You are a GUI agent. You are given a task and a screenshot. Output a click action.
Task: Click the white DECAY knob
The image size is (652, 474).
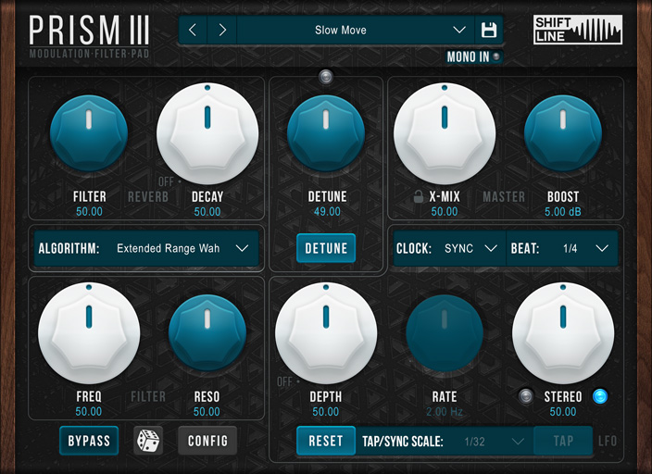click(x=207, y=133)
